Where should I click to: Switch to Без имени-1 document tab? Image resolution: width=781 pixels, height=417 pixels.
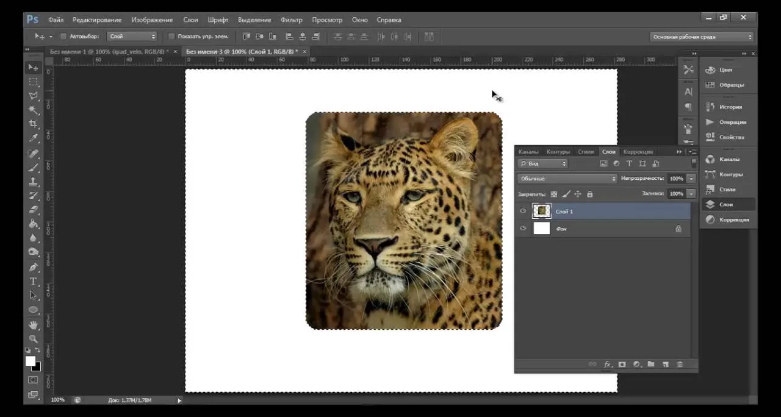pos(110,52)
